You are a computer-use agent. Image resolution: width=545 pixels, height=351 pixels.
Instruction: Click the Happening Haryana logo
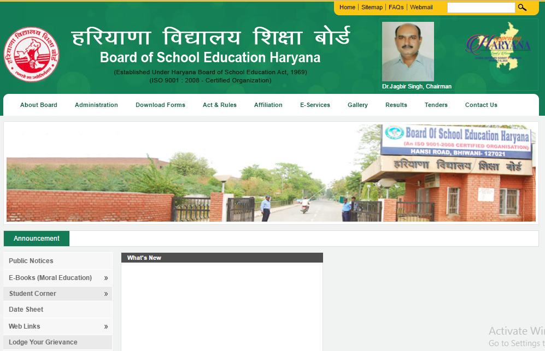tap(498, 46)
